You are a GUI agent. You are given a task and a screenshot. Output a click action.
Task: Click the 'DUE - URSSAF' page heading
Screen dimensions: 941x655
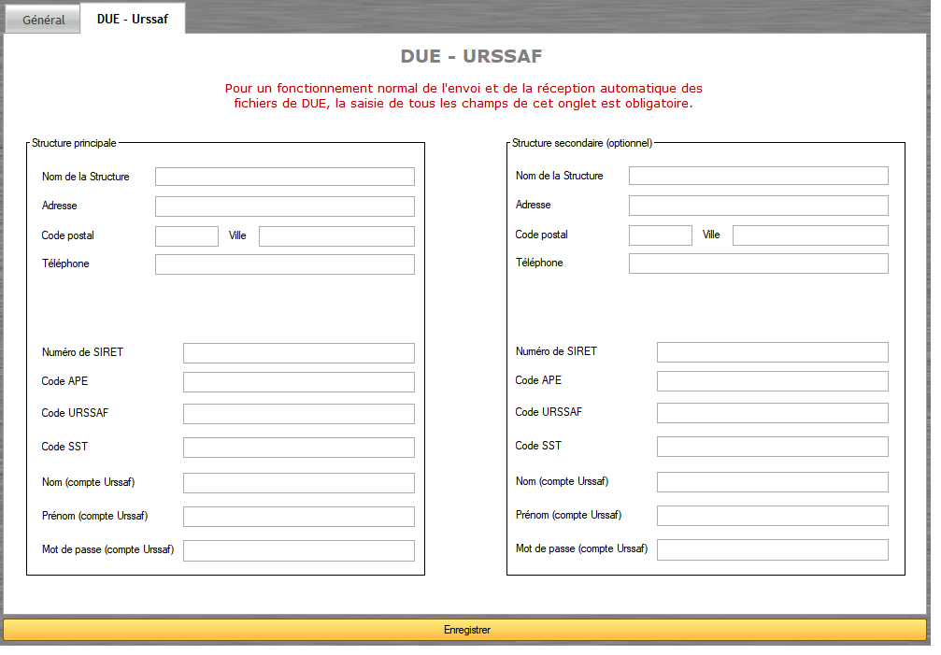pyautogui.click(x=471, y=56)
